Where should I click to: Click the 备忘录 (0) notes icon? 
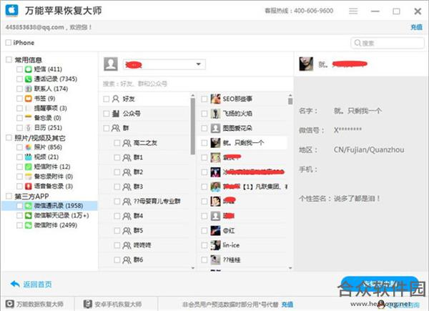(x=29, y=118)
